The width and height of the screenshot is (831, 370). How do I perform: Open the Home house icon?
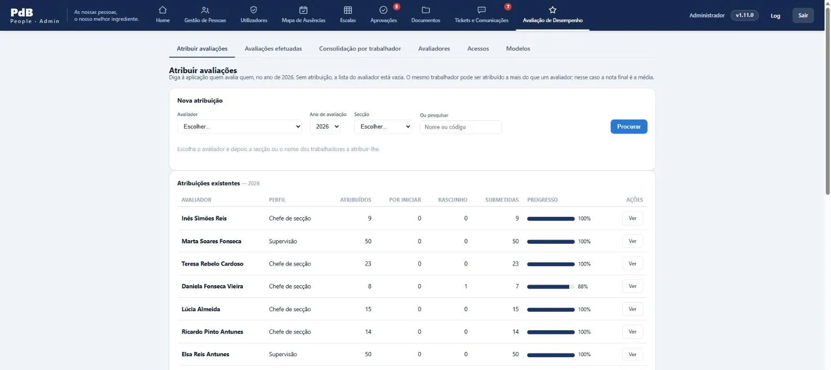[163, 10]
